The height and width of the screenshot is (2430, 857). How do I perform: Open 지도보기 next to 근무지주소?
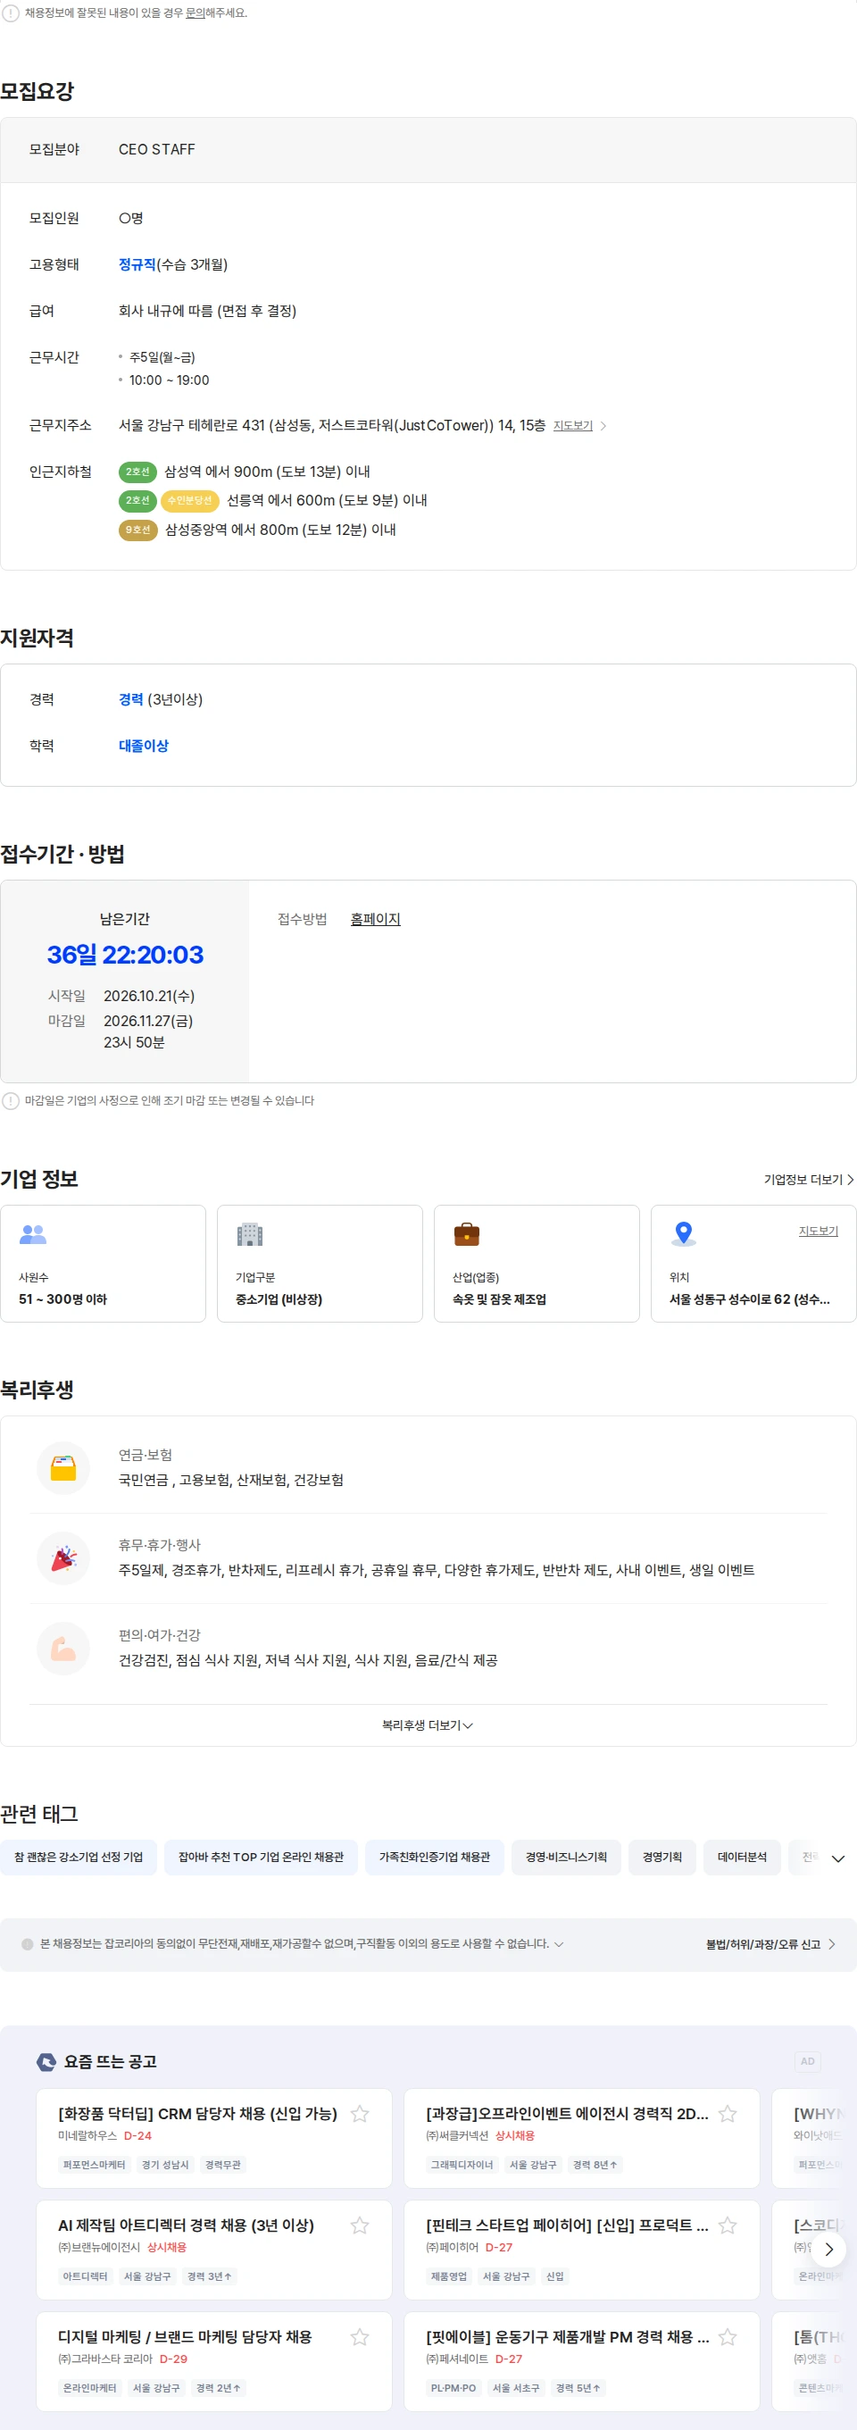point(578,425)
